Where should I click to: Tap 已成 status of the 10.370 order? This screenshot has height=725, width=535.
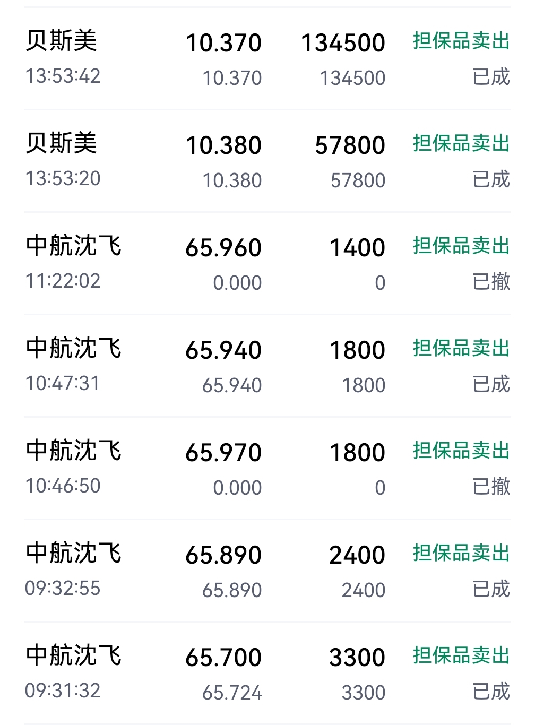point(491,77)
